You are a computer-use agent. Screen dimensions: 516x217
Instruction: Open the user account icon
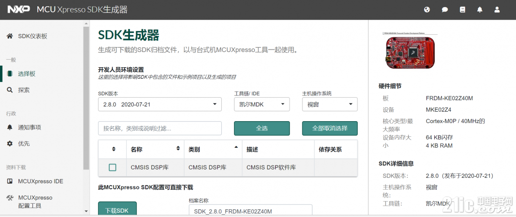tap(497, 10)
